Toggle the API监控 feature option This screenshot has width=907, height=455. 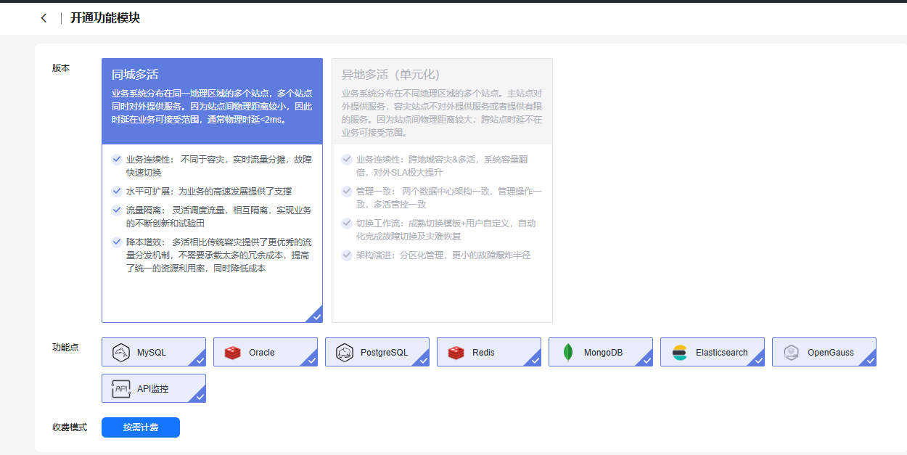pos(154,388)
